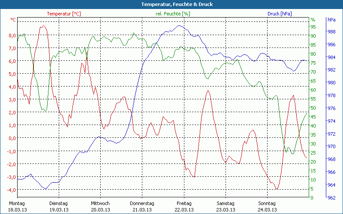
Task: Click the '10' humidity axis value
Action: click(313, 180)
